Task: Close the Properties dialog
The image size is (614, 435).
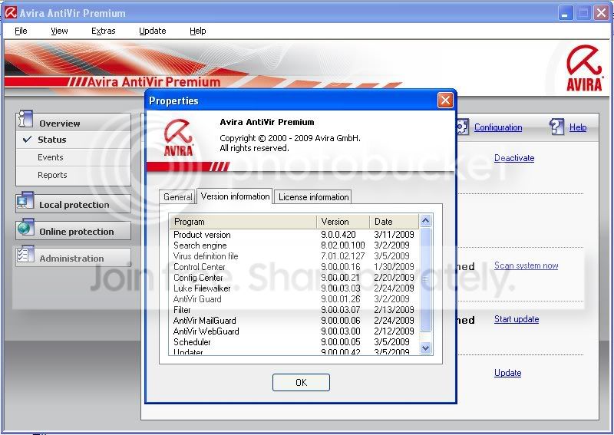Action: point(445,101)
